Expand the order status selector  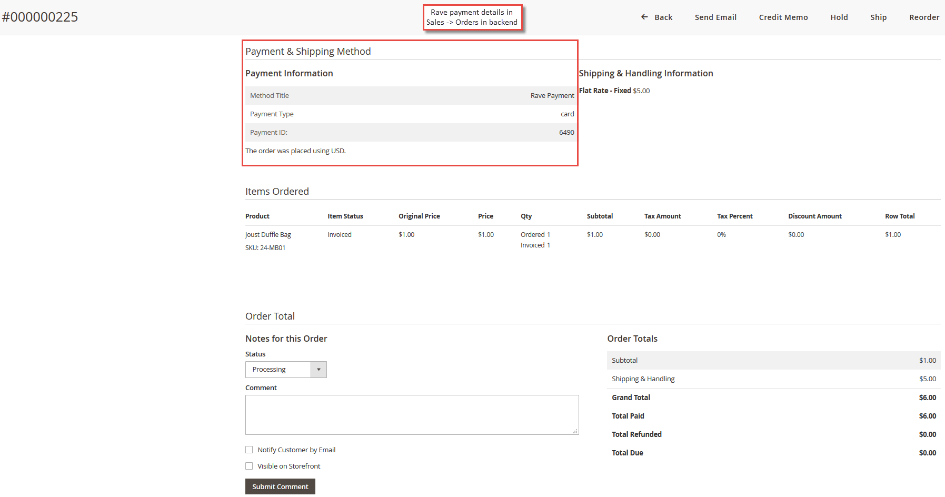319,369
